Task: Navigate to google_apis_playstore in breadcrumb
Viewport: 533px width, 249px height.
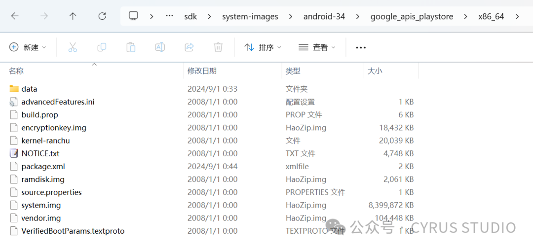Action: tap(412, 16)
